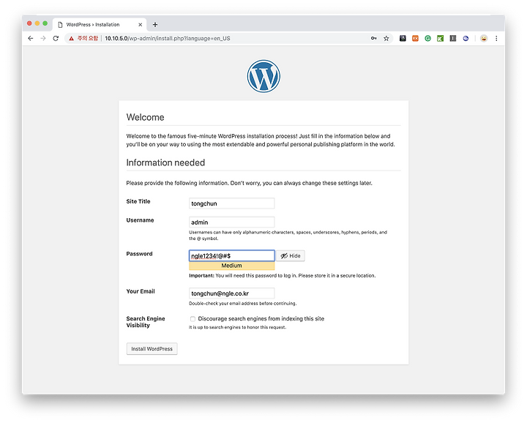This screenshot has height=423, width=527.
Task: Click the Password input field
Action: click(231, 255)
